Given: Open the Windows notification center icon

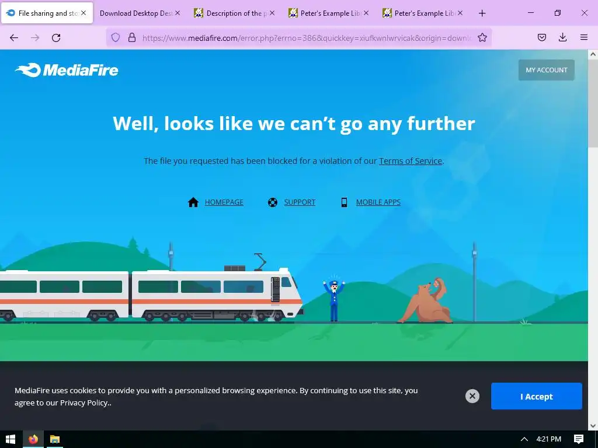Looking at the screenshot, I should pos(579,439).
